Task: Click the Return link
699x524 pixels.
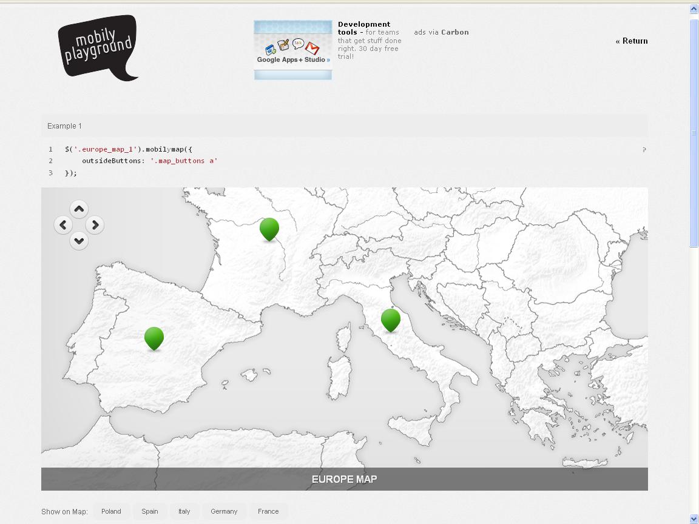Action: 632,41
